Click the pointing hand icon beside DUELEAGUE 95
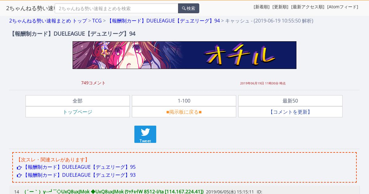369x194 pixels. [x=19, y=168]
